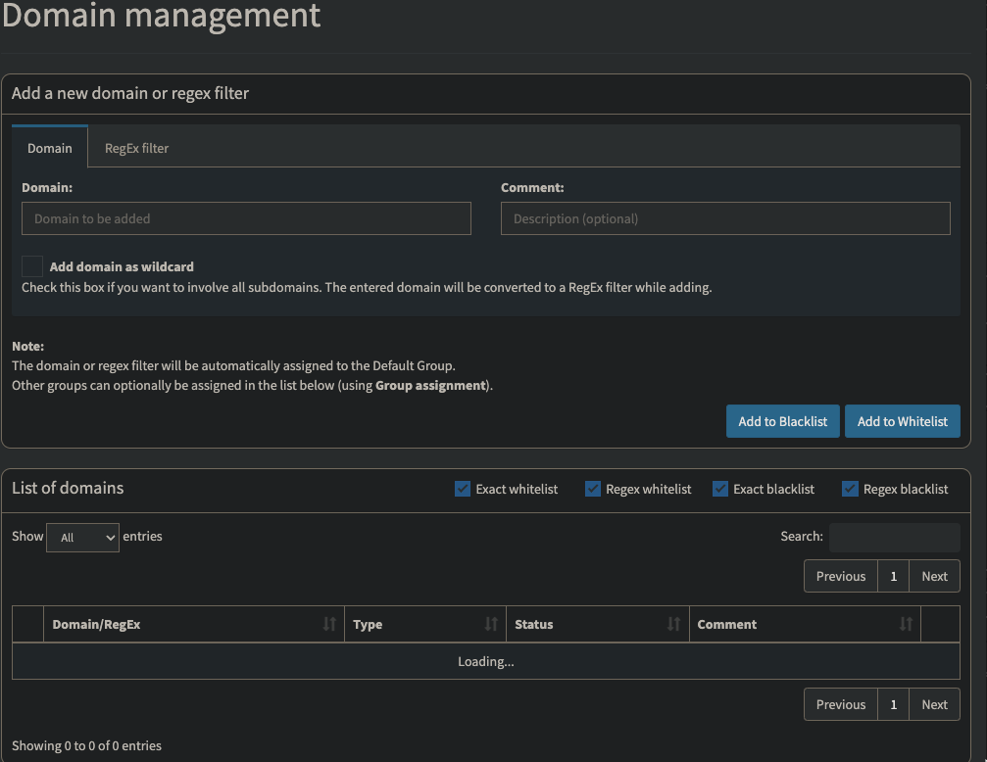Open the Show entries dropdown
Image resolution: width=987 pixels, height=762 pixels.
coord(82,537)
